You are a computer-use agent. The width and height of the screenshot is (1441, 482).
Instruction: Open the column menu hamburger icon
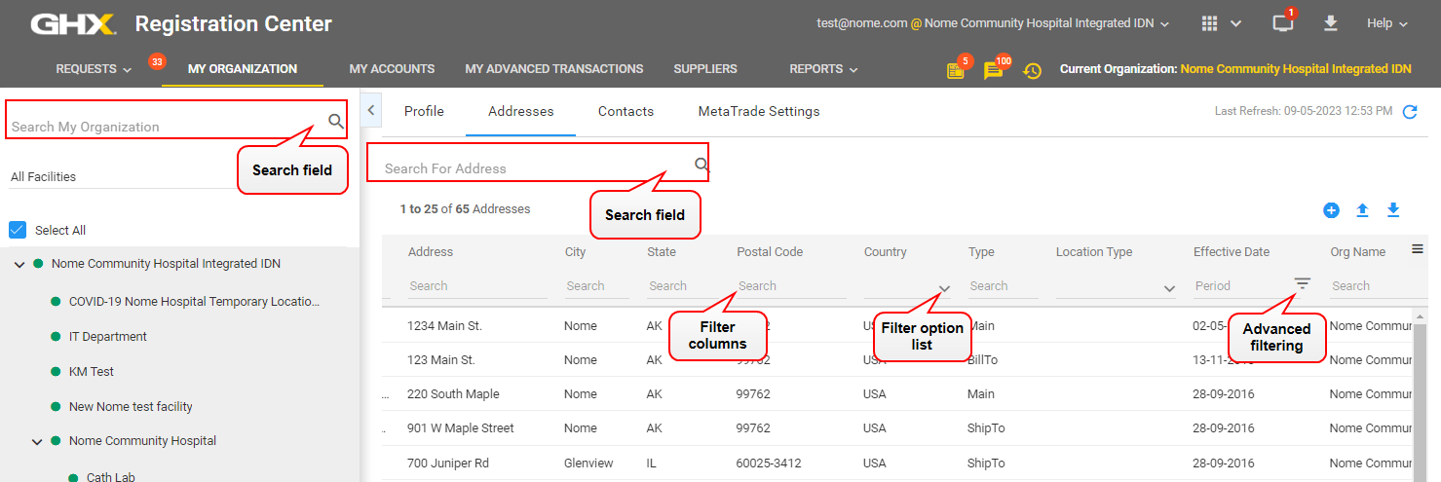(1418, 249)
